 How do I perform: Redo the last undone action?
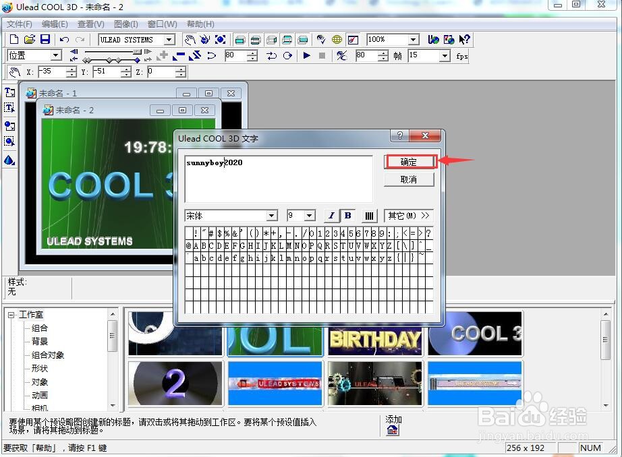point(80,39)
